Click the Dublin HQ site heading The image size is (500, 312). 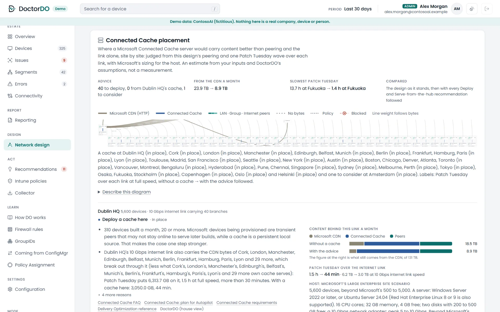tap(109, 211)
